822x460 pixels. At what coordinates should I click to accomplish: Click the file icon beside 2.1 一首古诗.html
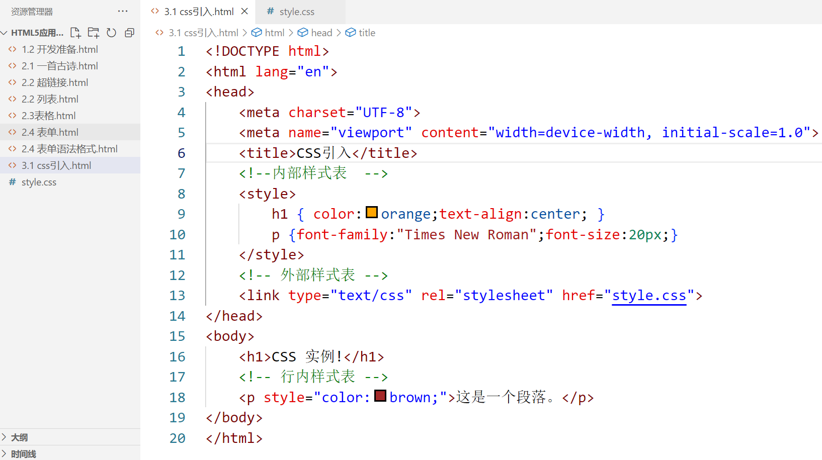coord(13,66)
